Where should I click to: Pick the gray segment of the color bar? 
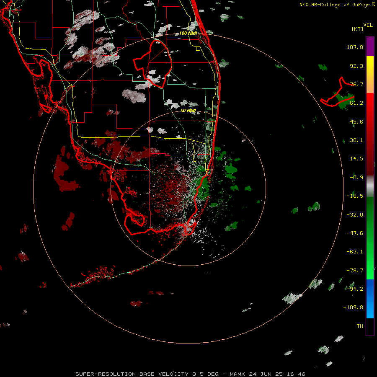click(x=370, y=186)
